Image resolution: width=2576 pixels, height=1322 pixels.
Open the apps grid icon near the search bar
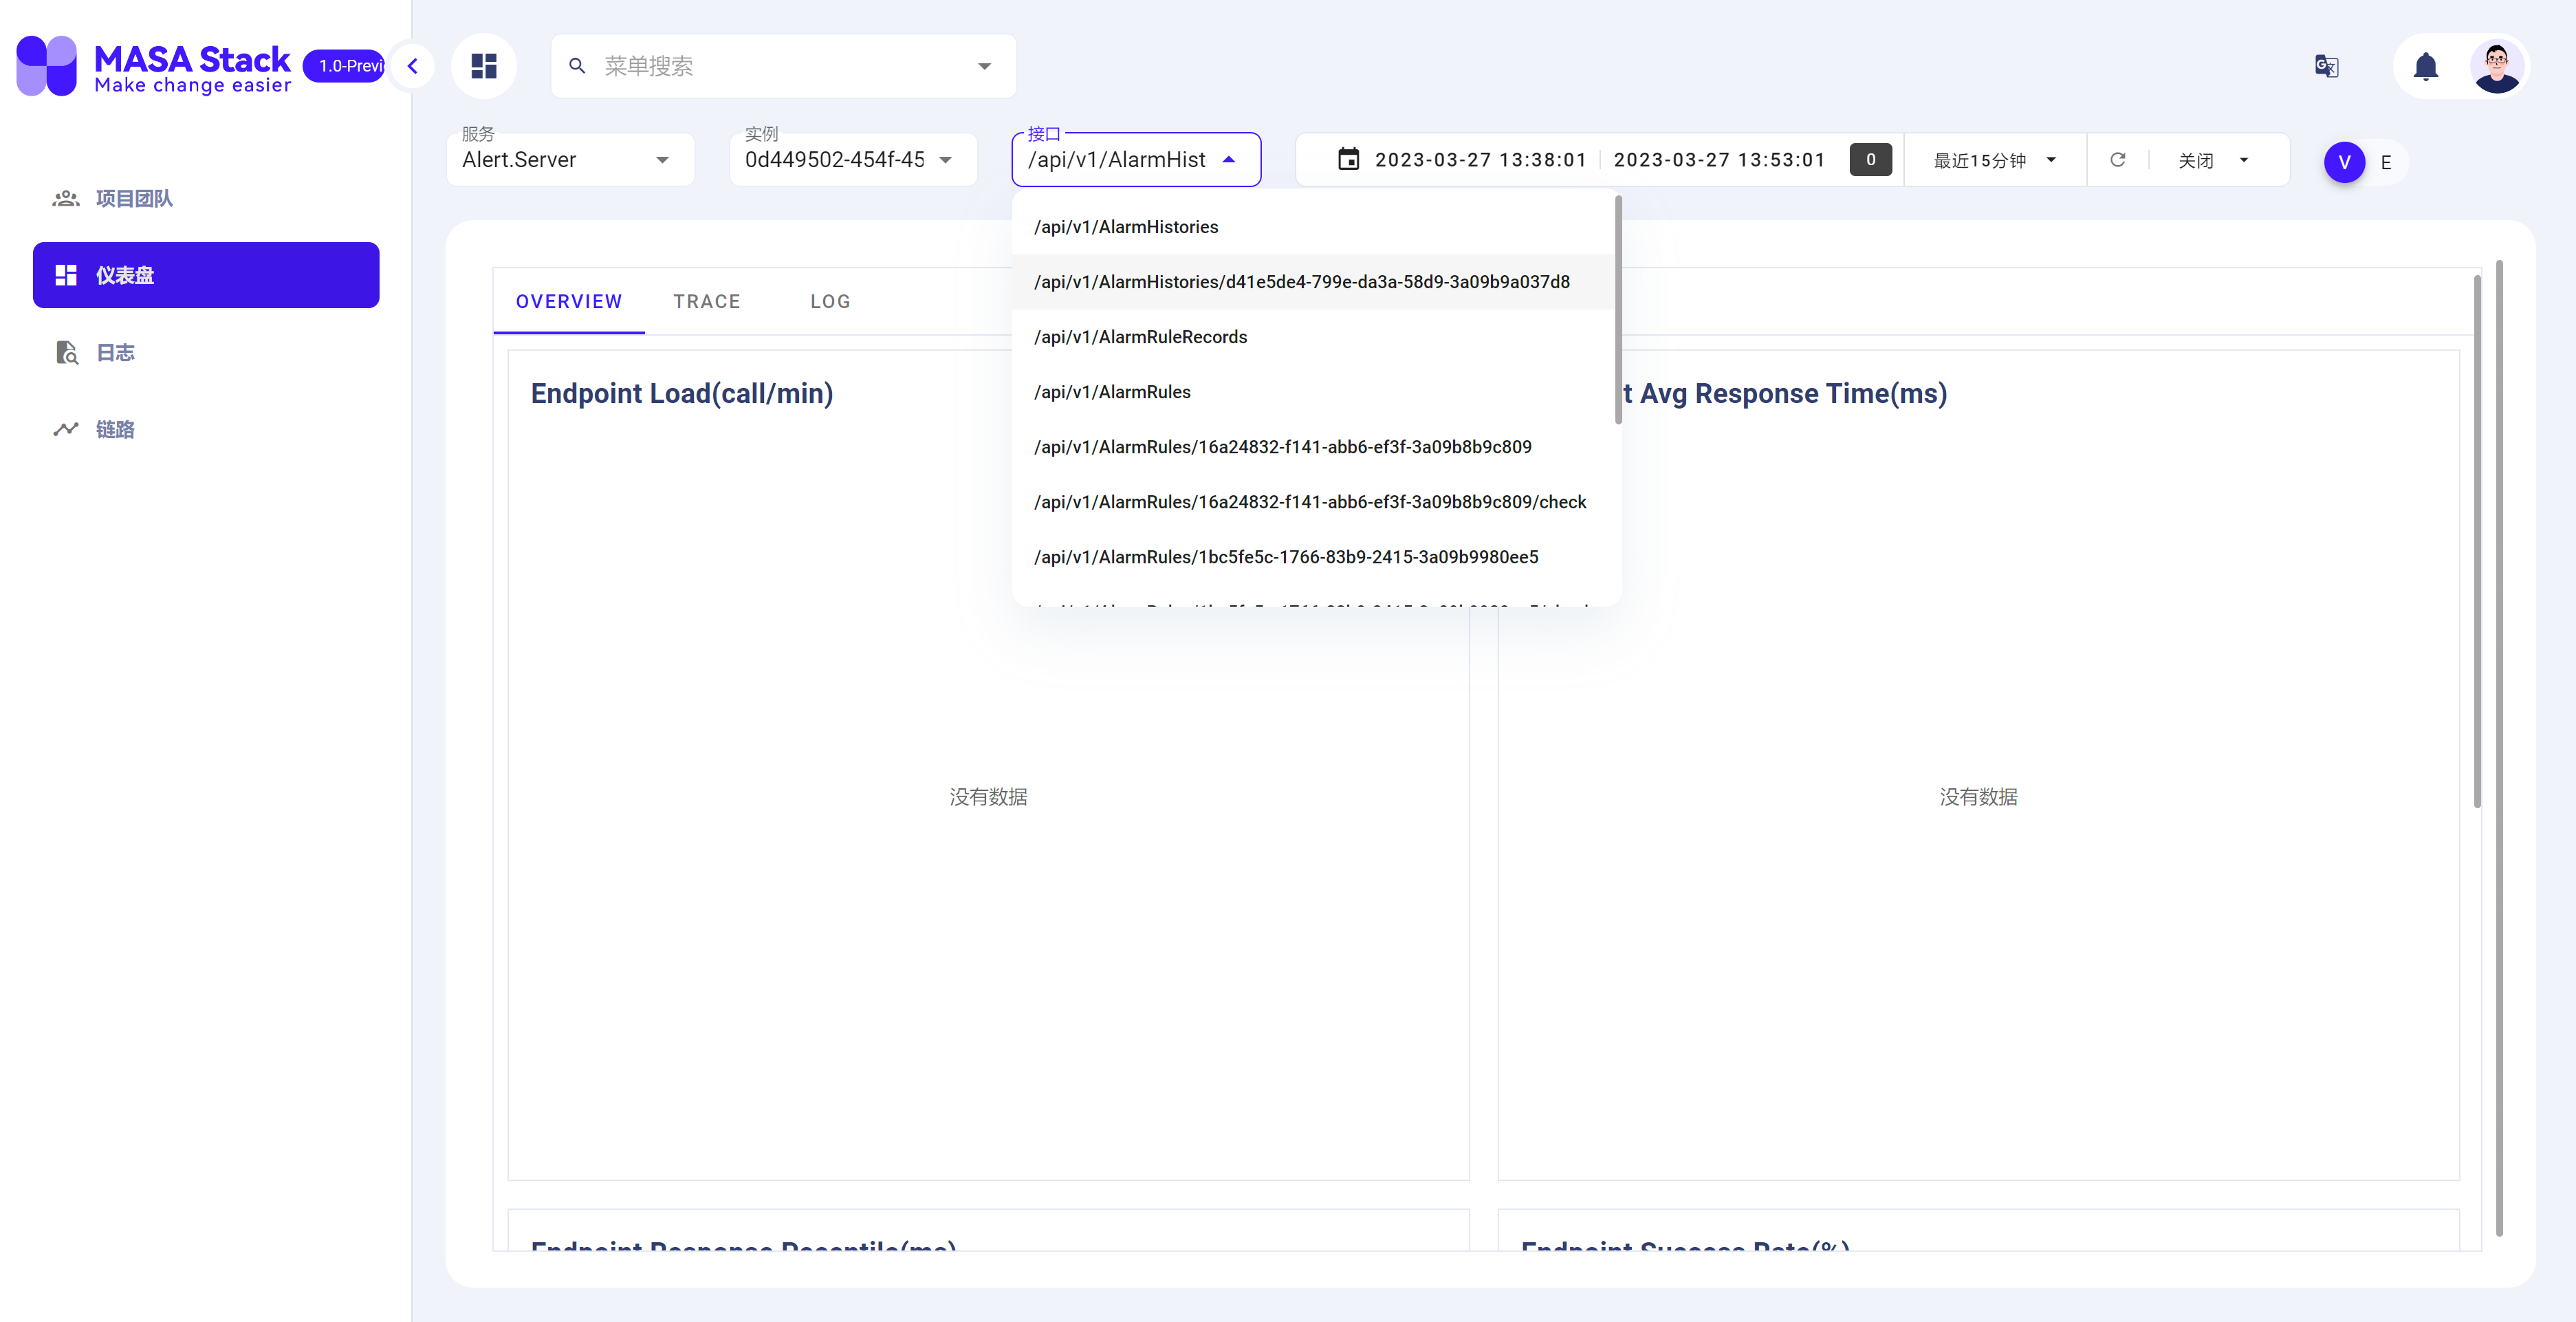coord(484,65)
